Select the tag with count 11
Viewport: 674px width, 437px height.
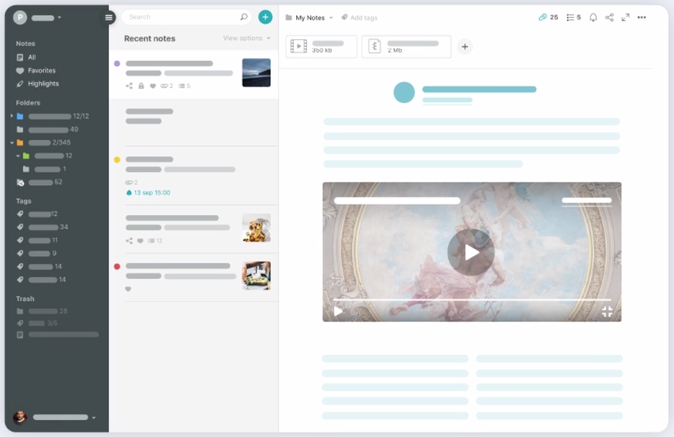37,240
